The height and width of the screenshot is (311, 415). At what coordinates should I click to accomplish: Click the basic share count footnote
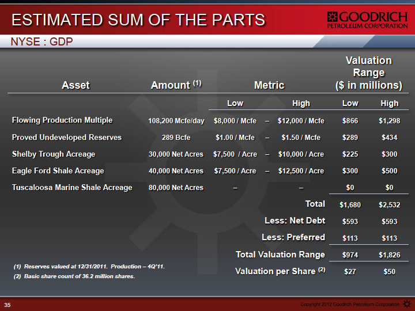(74, 276)
